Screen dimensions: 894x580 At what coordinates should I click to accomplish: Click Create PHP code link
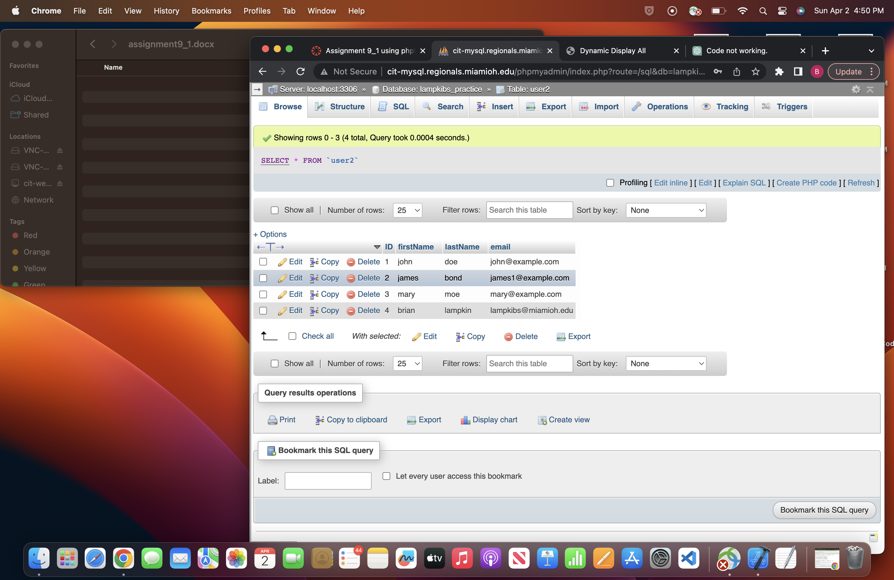click(x=806, y=183)
